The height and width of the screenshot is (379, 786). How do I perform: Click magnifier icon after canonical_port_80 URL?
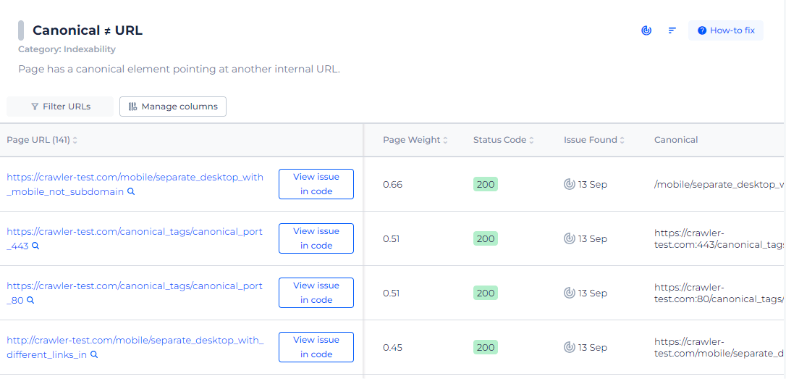click(x=30, y=300)
